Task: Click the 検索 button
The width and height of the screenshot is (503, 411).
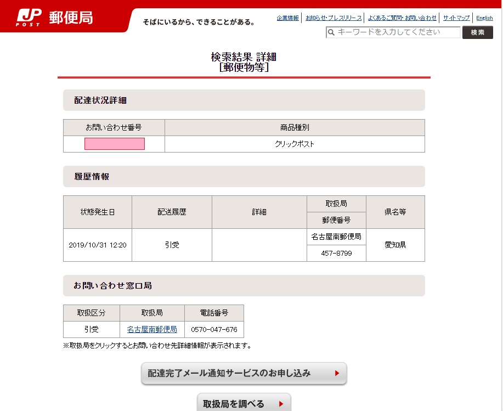Action: [478, 32]
